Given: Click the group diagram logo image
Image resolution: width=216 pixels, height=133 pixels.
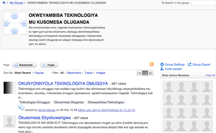Looking at the screenshot, I should pos(15,24).
